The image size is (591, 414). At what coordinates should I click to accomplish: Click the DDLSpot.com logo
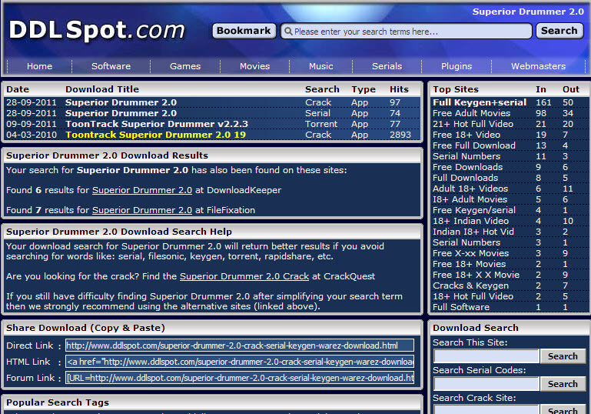(97, 30)
